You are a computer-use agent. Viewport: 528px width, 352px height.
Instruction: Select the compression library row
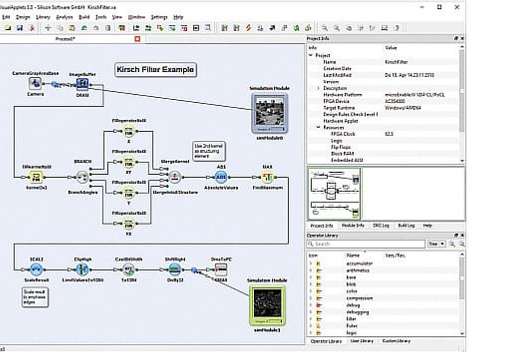pyautogui.click(x=383, y=298)
